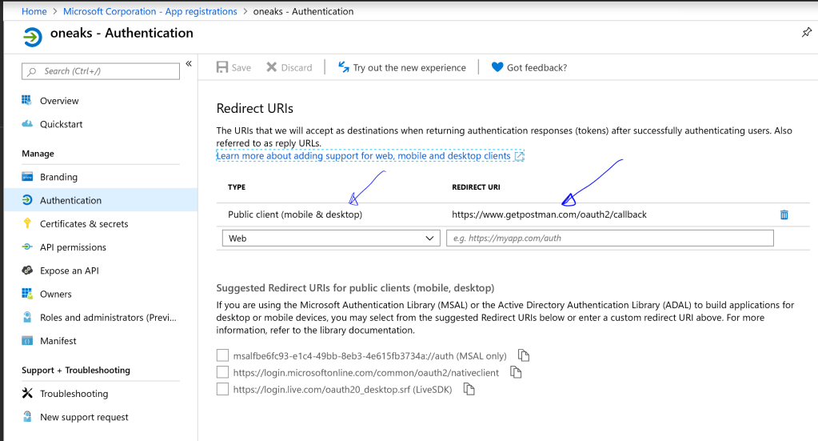Go to API permissions in sidebar
Image resolution: width=818 pixels, height=441 pixels.
coord(73,247)
